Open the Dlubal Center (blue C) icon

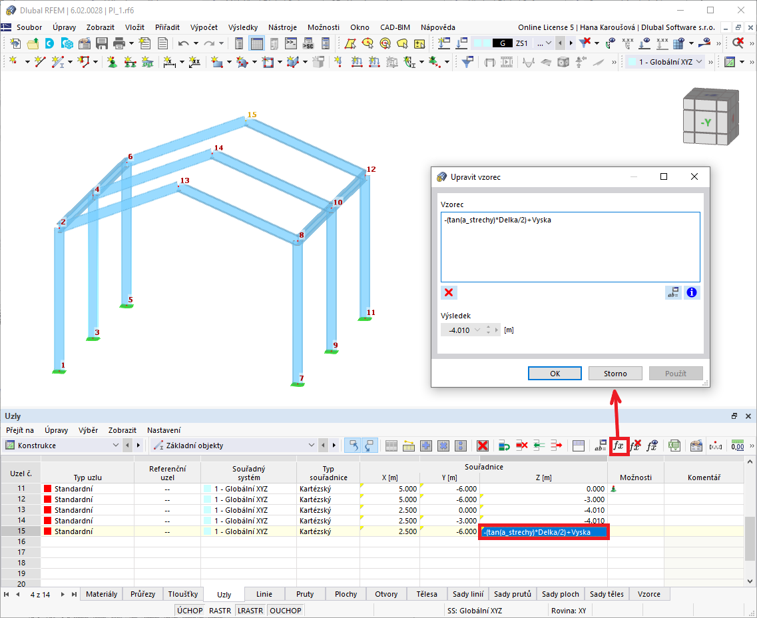[49, 43]
